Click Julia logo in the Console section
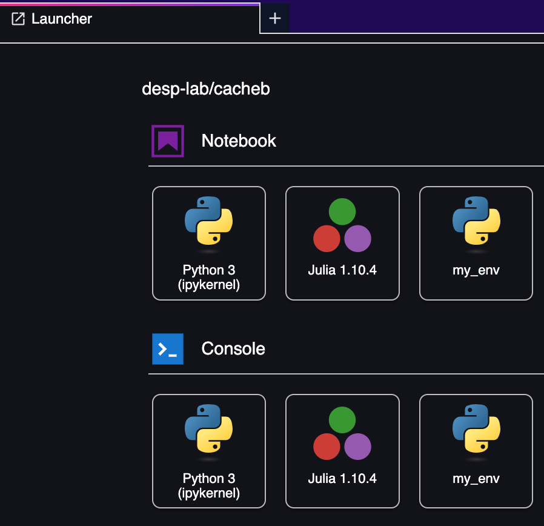Viewport: 544px width, 526px height. pos(342,434)
